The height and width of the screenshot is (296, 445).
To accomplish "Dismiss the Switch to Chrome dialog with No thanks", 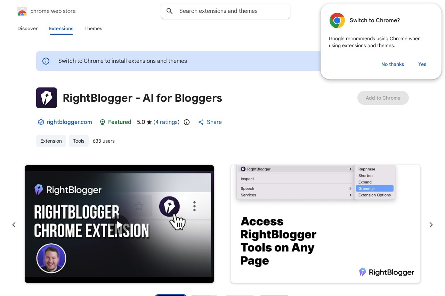I will tap(393, 64).
